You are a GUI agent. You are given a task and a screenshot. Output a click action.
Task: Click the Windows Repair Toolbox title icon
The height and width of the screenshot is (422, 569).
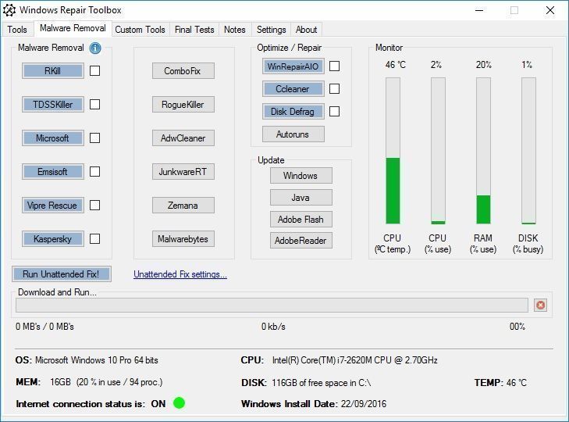(x=9, y=10)
